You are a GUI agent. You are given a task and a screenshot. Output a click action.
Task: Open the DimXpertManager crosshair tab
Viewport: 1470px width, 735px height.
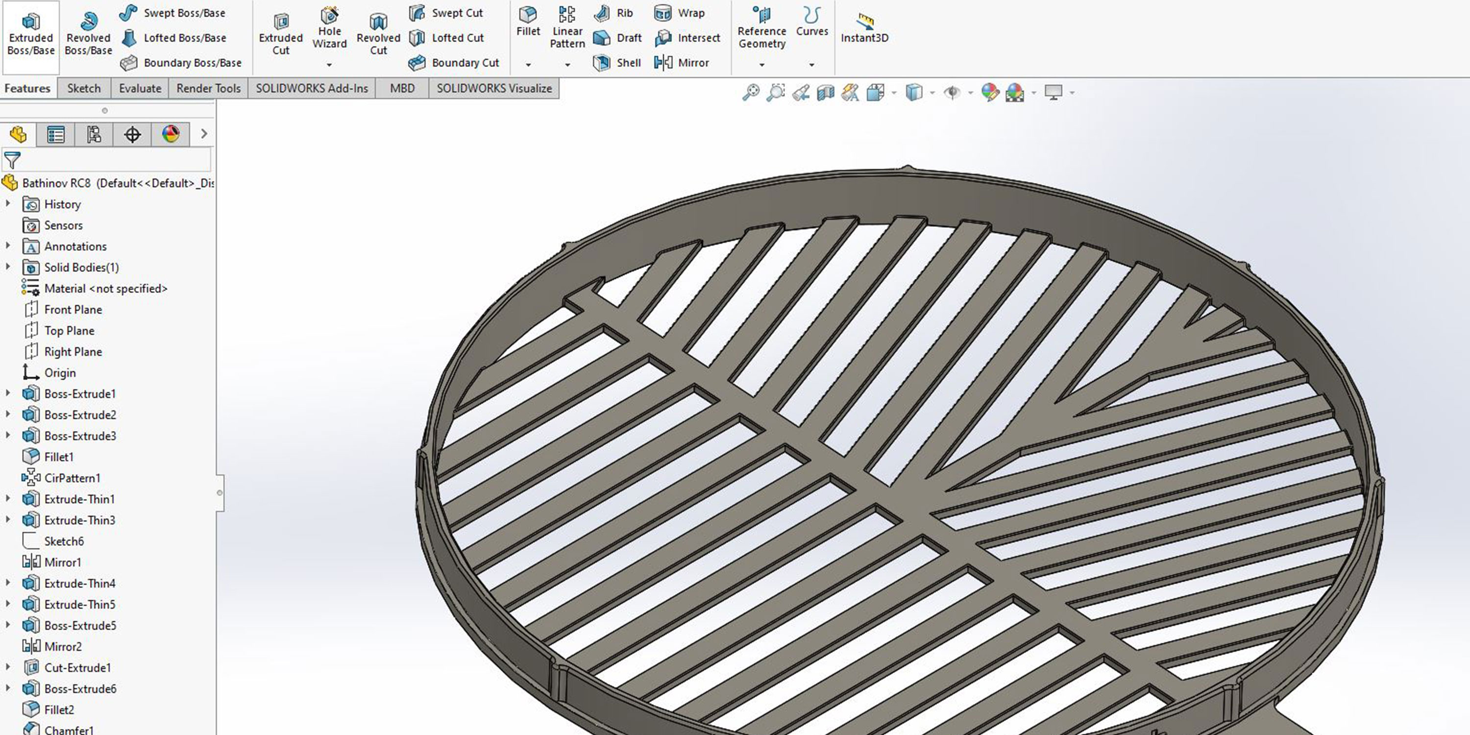click(x=132, y=135)
